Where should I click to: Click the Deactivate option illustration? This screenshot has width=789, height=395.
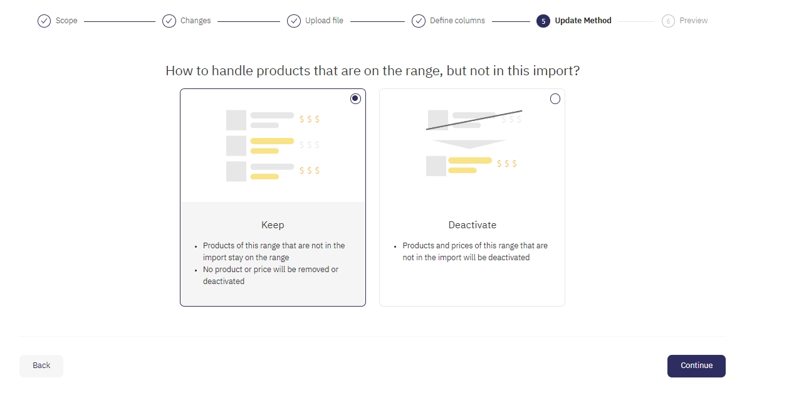[472, 143]
